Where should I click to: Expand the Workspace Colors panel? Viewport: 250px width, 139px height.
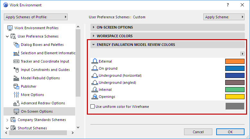point(94,36)
